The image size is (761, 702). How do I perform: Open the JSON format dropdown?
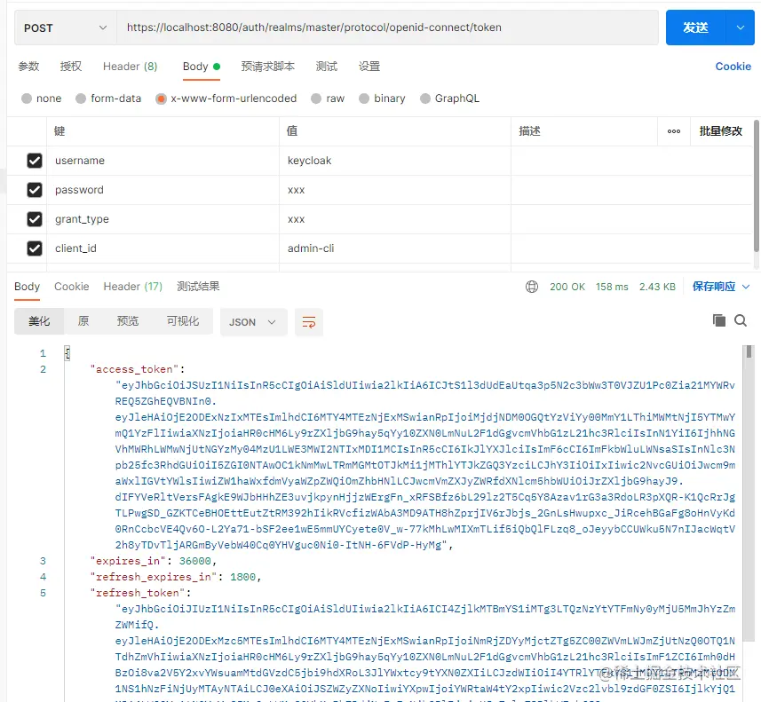click(253, 322)
